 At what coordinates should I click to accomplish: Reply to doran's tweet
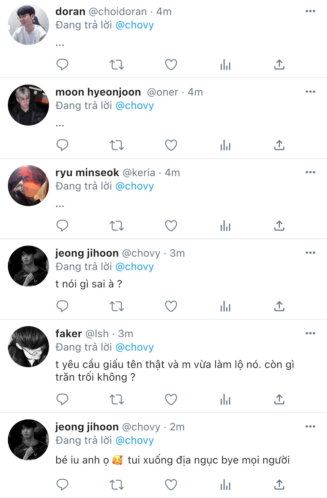point(62,64)
